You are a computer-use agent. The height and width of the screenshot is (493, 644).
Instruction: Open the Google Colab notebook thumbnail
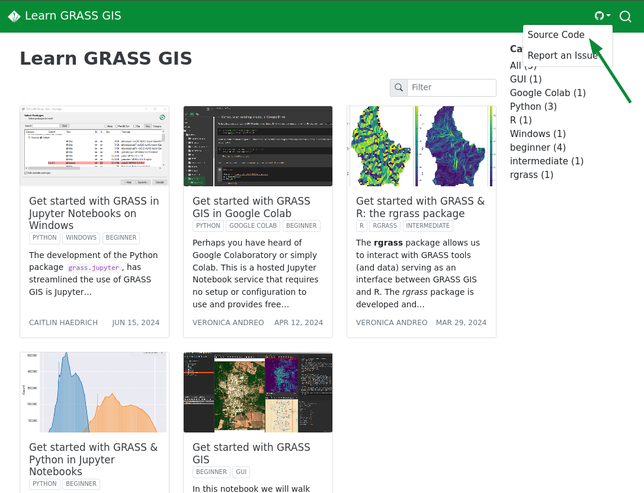click(x=258, y=146)
